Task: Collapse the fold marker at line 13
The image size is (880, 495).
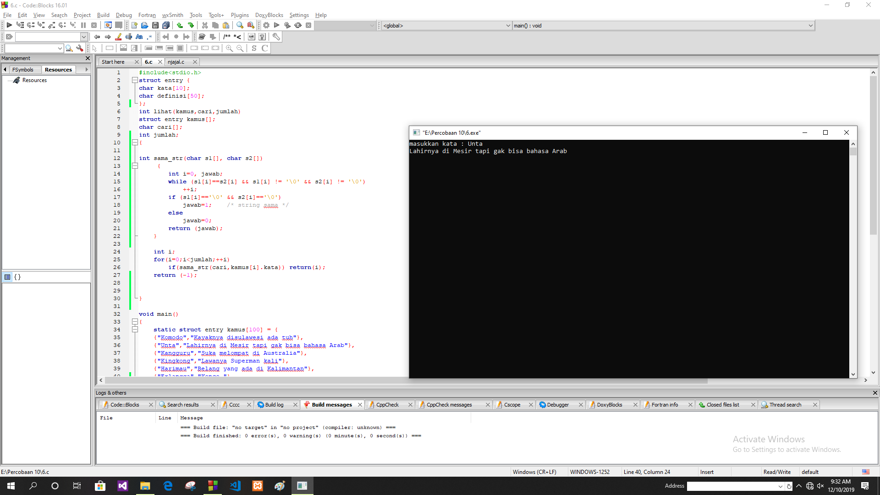Action: [135, 166]
